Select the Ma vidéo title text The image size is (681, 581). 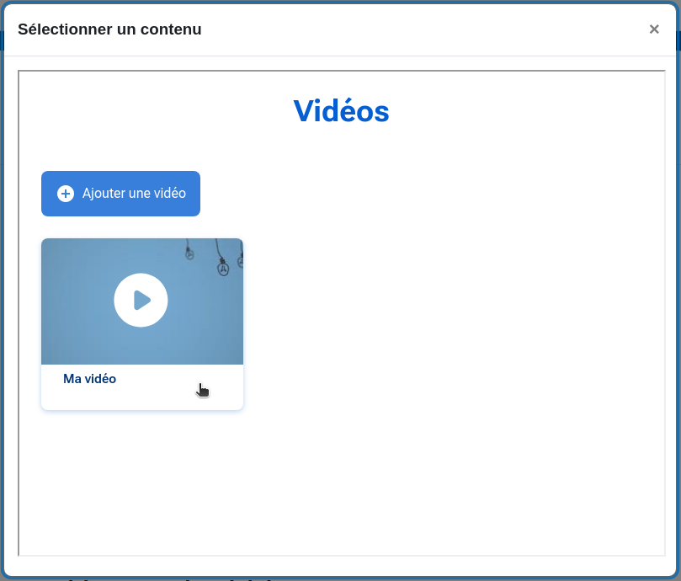click(x=89, y=379)
